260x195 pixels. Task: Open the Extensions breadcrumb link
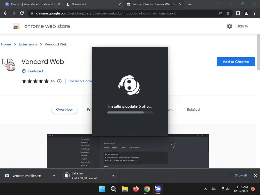[28, 44]
